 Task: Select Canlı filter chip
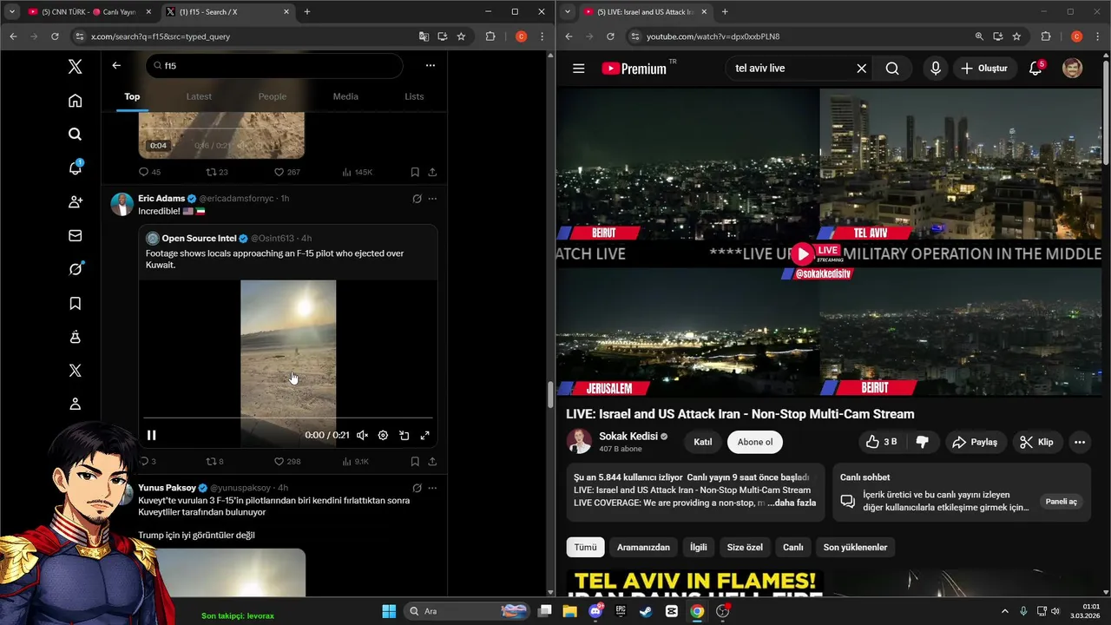(x=793, y=547)
